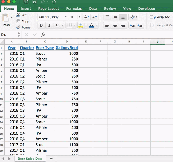Open the Data tab
The height and width of the screenshot is (162, 173).
pyautogui.click(x=93, y=8)
